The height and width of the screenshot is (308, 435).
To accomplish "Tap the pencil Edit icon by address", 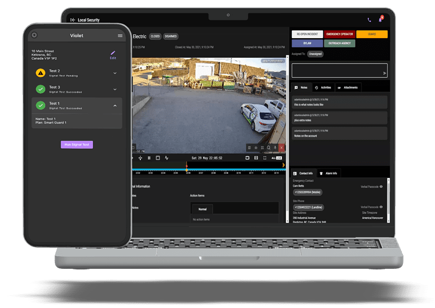I will [113, 55].
